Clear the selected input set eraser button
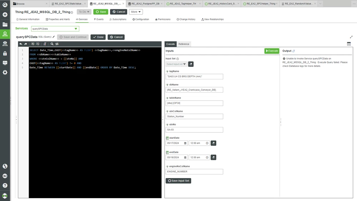This screenshot has height=201, width=357. click(x=191, y=64)
